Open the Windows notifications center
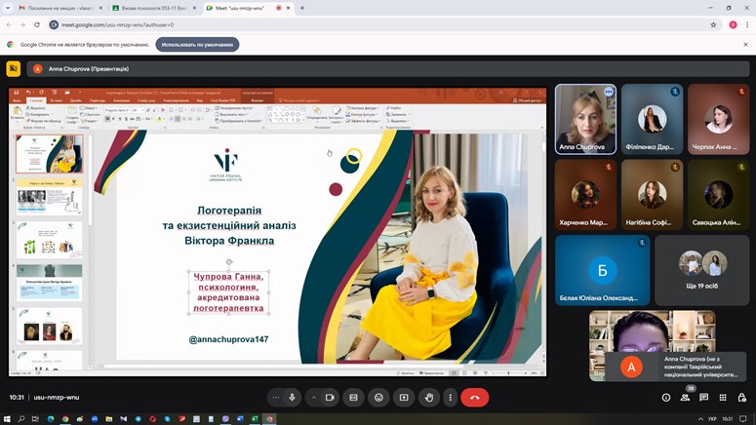Viewport: 756px width, 425px height. pyautogui.click(x=743, y=419)
